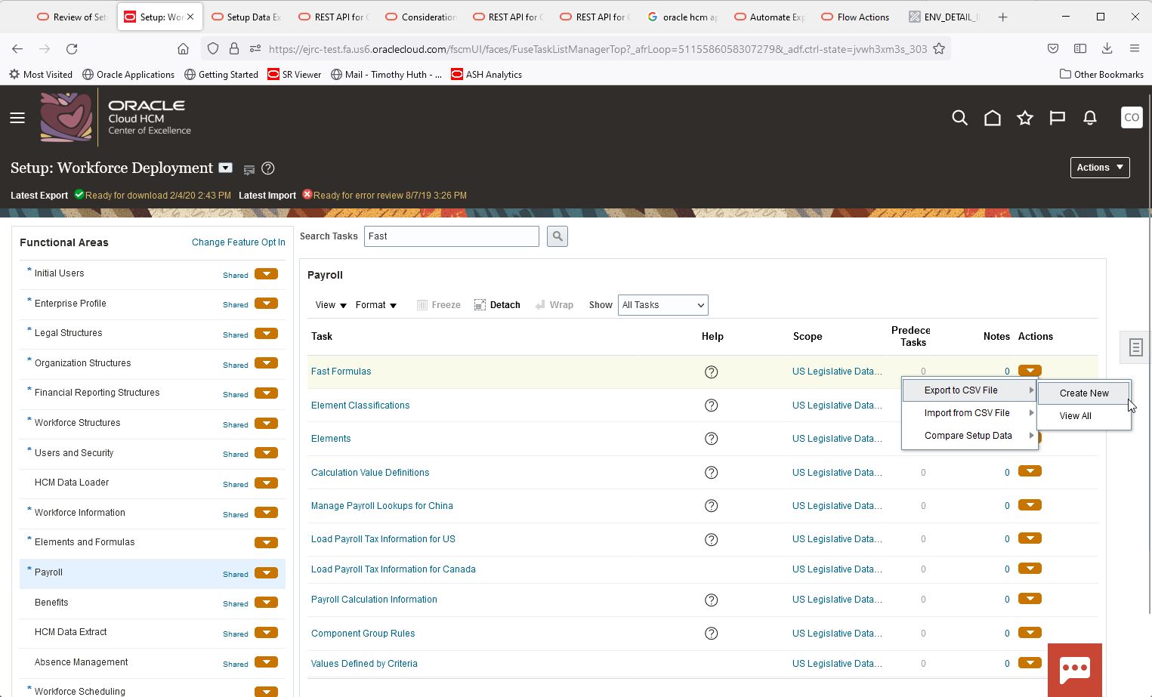The image size is (1152, 697).
Task: Choose Import from CSV File menu item
Action: coord(967,413)
